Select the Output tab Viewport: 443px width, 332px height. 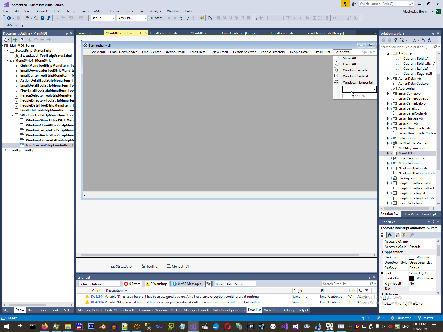[303, 310]
